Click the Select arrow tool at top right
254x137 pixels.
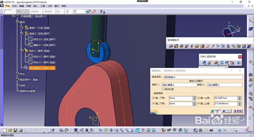(x=251, y=20)
